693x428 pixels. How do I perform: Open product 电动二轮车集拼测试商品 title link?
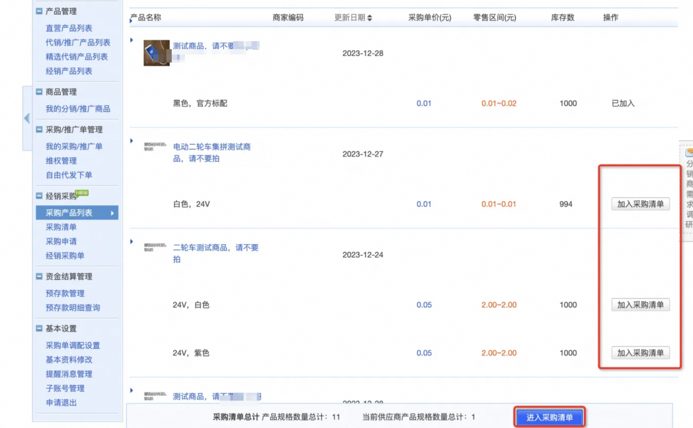[212, 153]
